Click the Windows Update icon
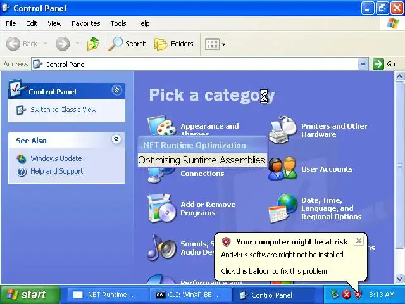Viewport: 405px width, 304px height. pos(21,158)
